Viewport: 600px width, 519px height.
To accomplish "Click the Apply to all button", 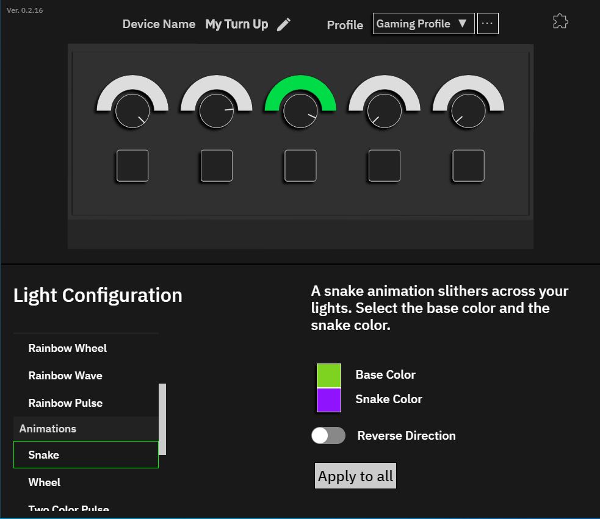I will coord(355,476).
